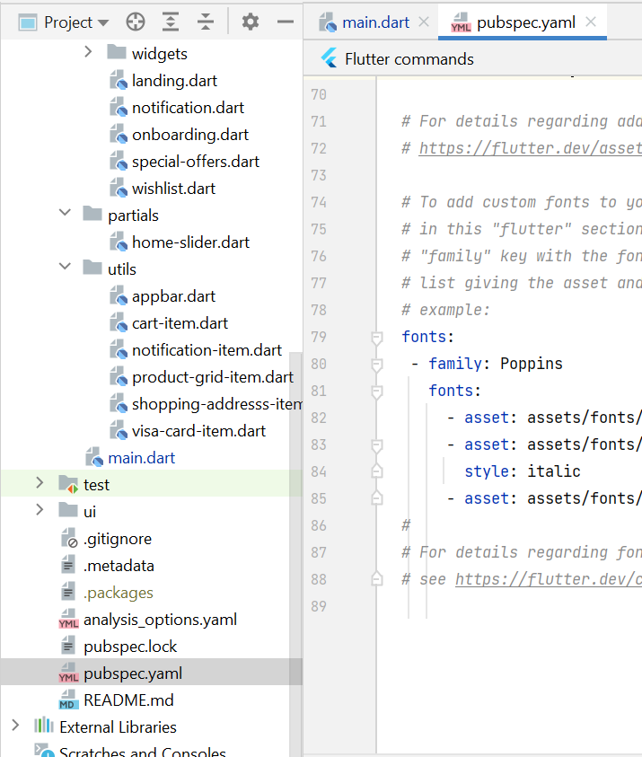The height and width of the screenshot is (757, 642).
Task: Click the Flutter commands label
Action: (x=409, y=59)
